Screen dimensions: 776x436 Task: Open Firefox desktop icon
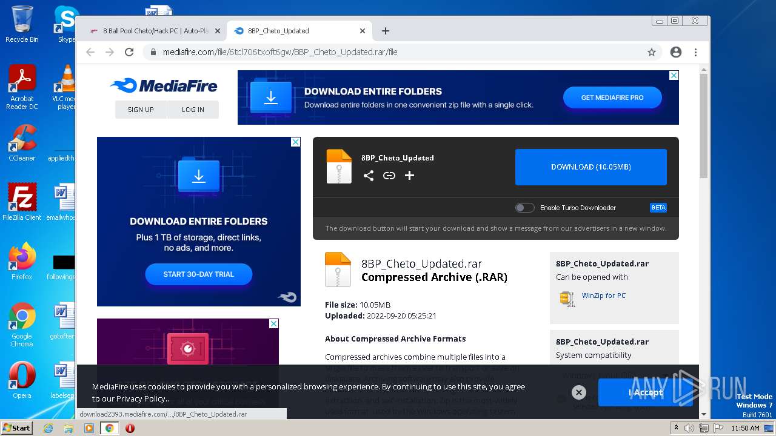[x=22, y=262]
